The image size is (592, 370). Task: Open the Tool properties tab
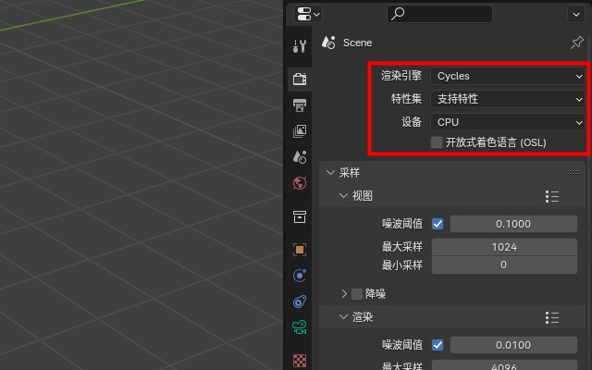(300, 45)
